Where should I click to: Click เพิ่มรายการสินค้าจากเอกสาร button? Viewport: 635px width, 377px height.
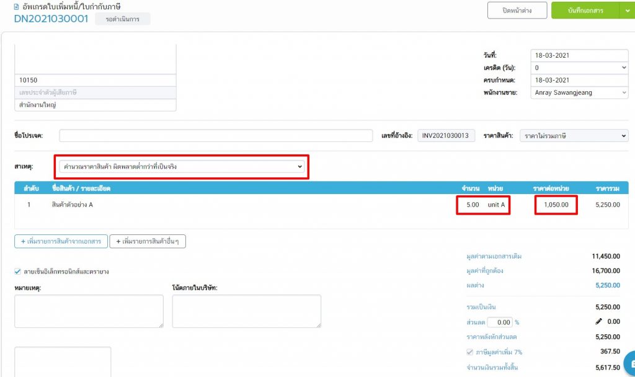[x=61, y=241]
